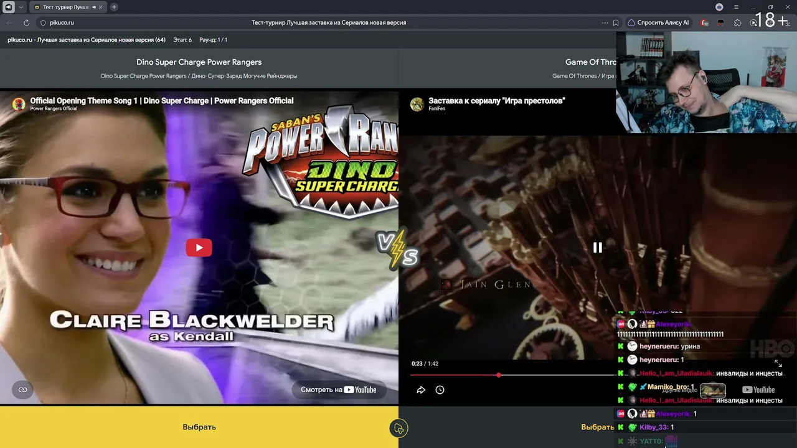Viewport: 797px width, 448px height.
Task: Click Спросить Алису AI button
Action: point(658,22)
